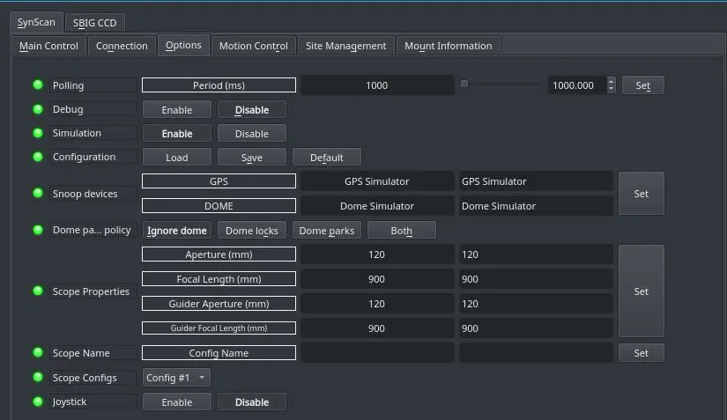Click the Focal Length (mm) input field
This screenshot has width=727, height=420.
pyautogui.click(x=536, y=279)
